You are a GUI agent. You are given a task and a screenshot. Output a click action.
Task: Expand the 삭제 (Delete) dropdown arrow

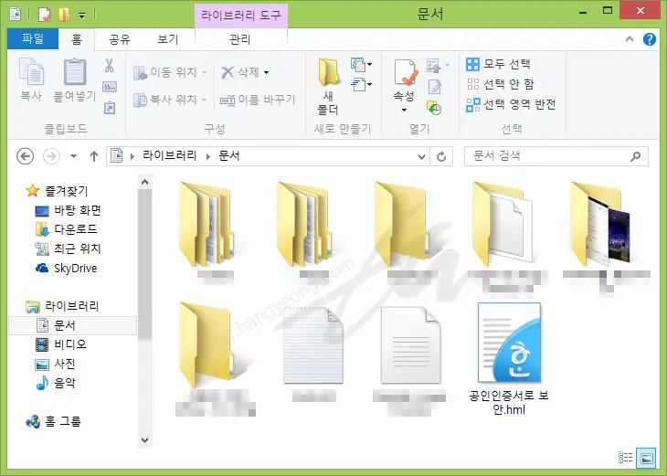click(266, 73)
